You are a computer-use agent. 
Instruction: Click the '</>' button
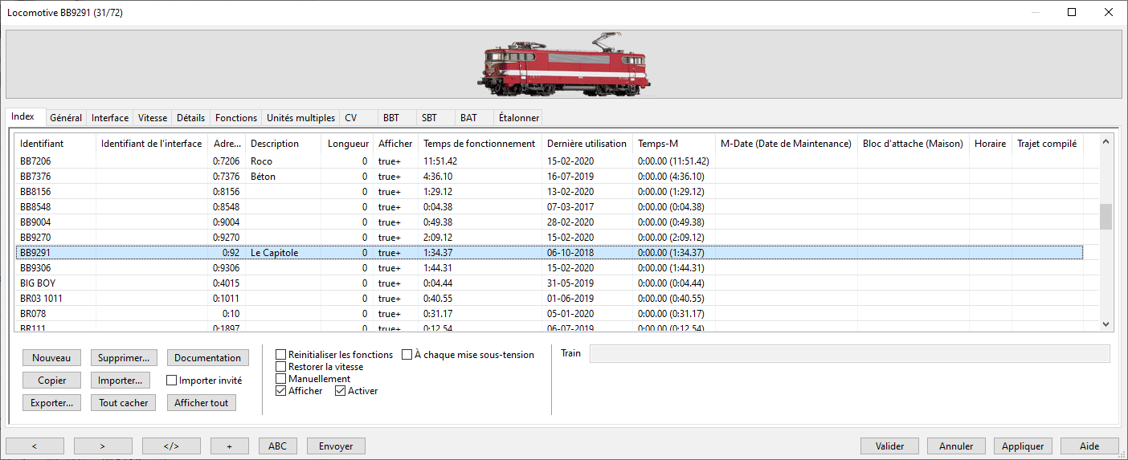coord(171,446)
